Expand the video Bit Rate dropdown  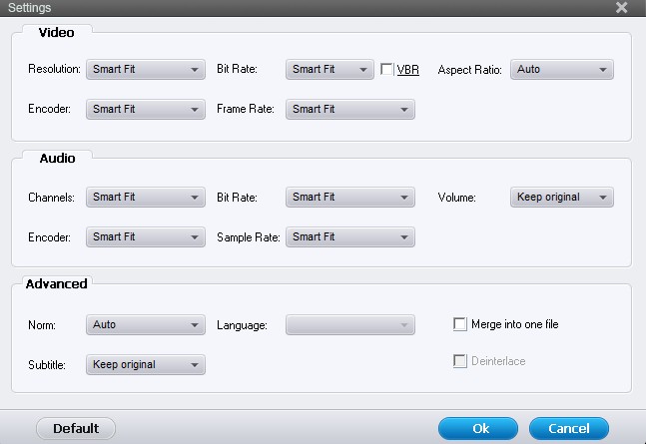click(329, 70)
